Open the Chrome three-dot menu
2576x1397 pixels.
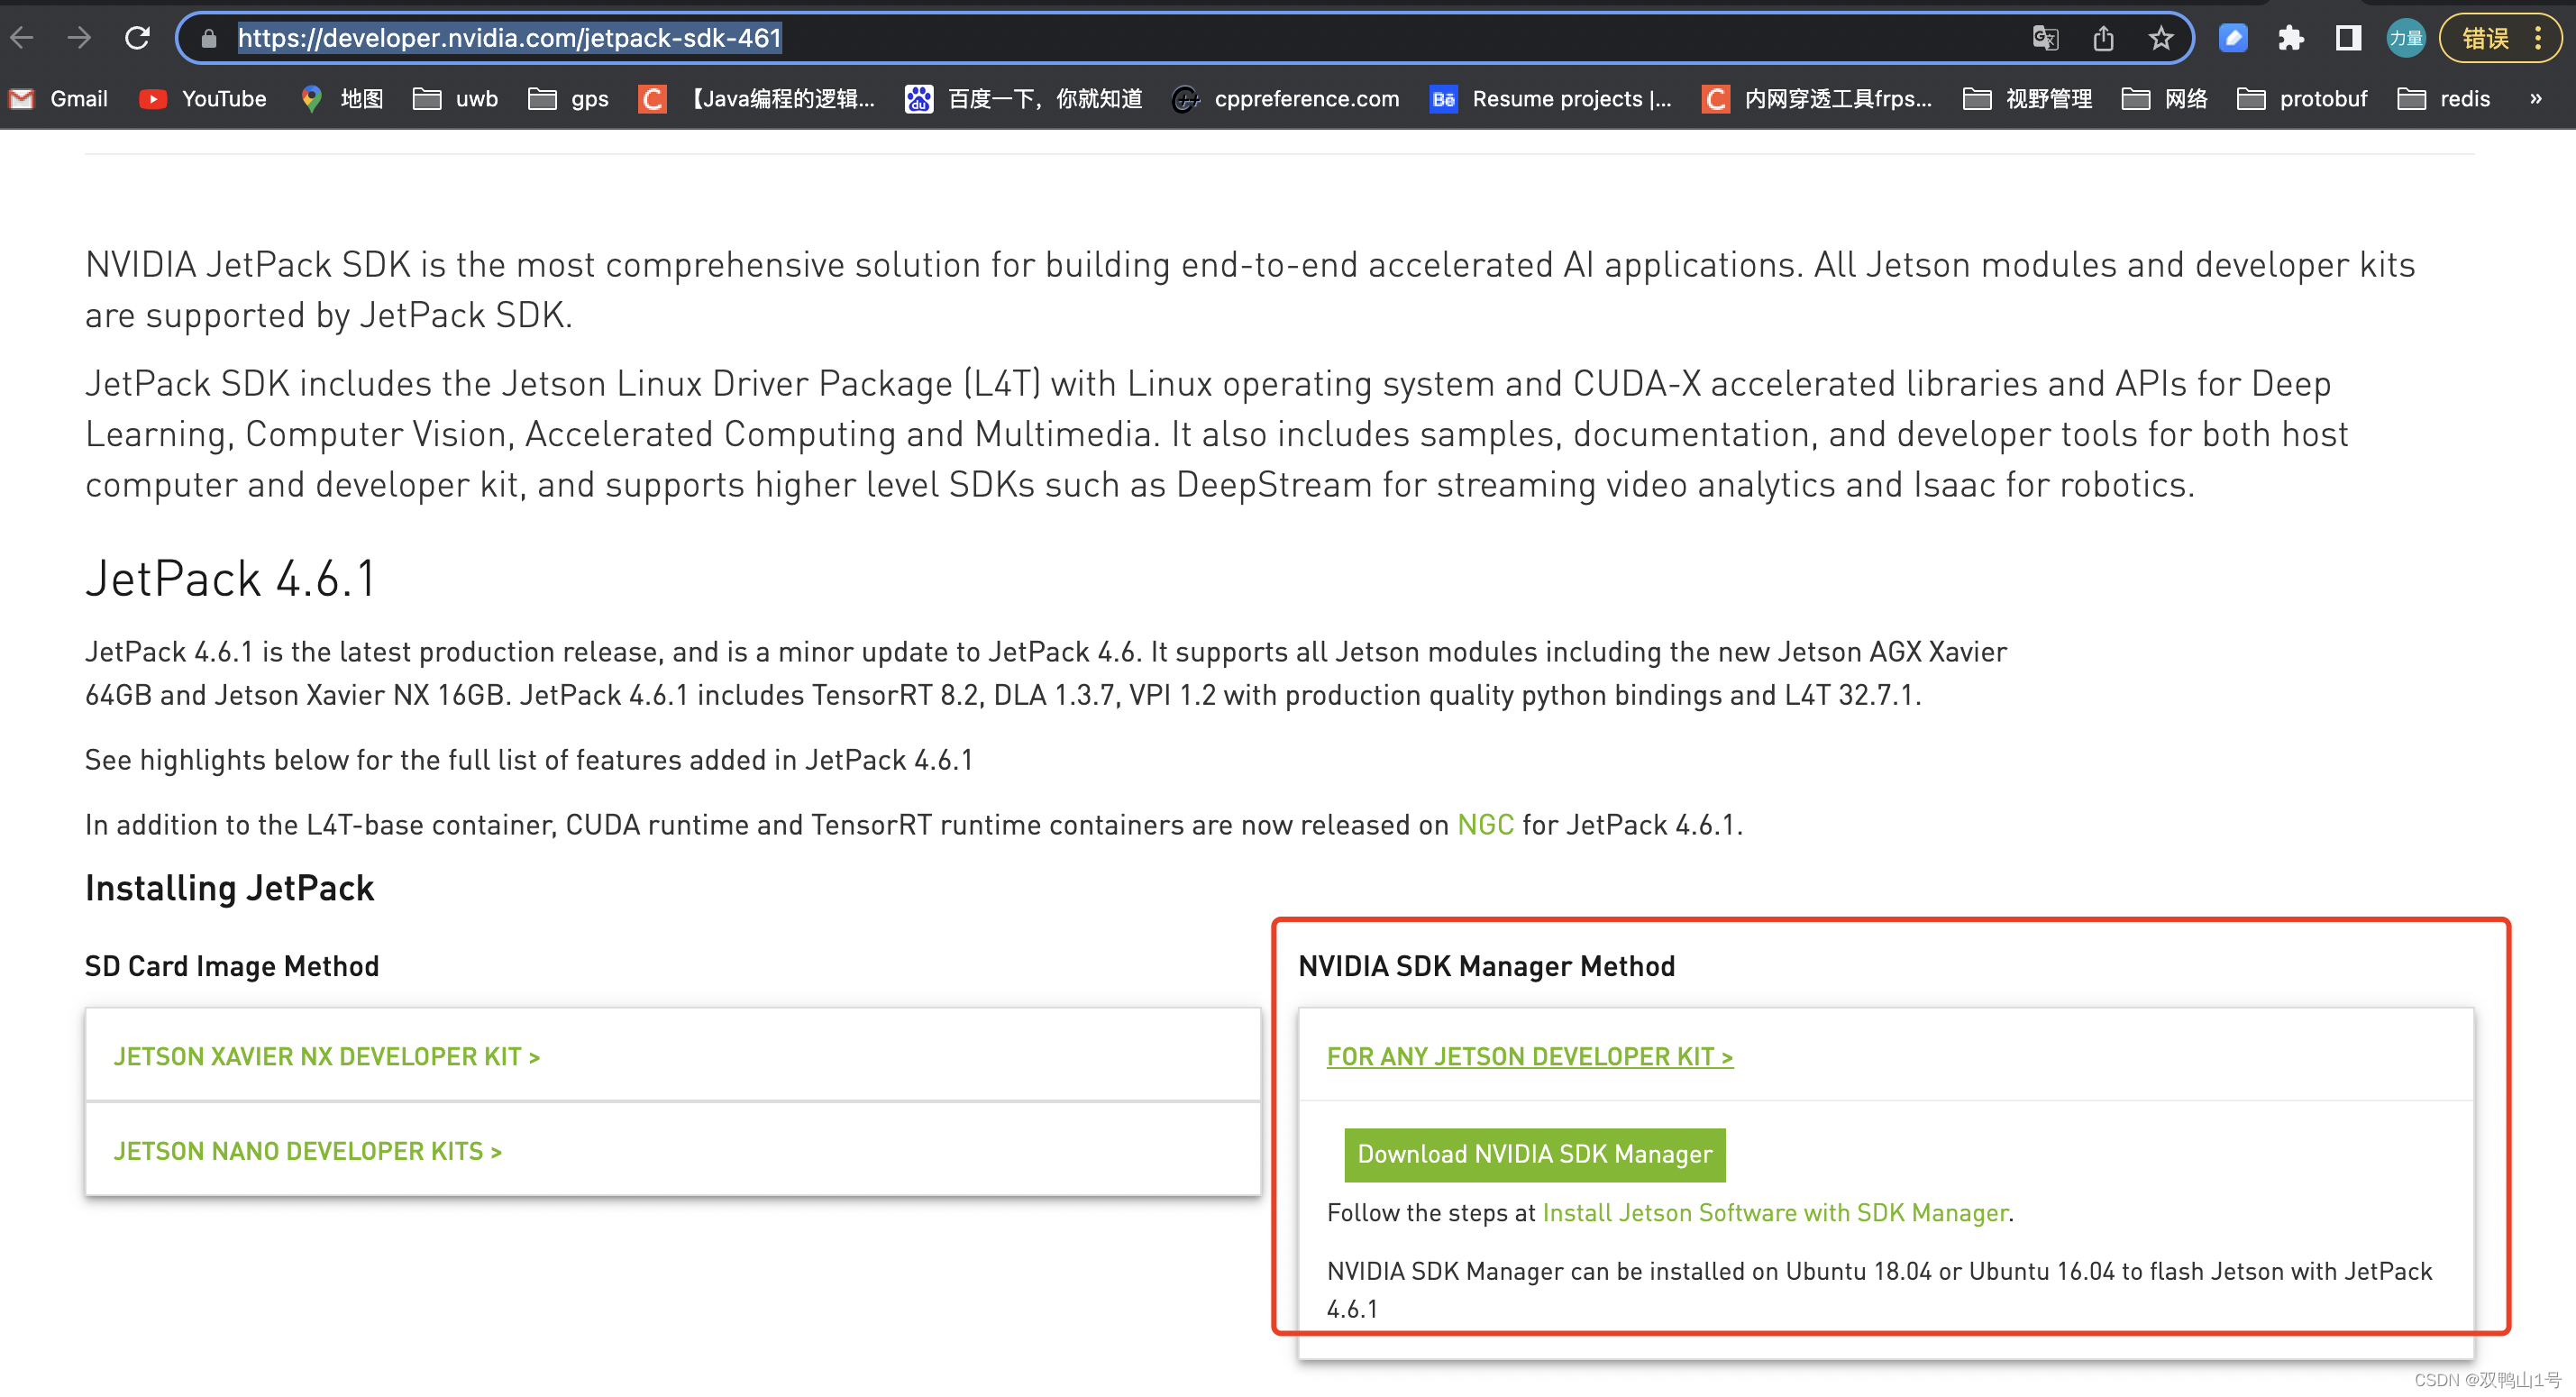coord(2538,38)
